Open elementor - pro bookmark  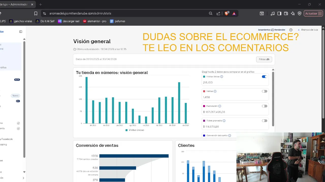95,21
